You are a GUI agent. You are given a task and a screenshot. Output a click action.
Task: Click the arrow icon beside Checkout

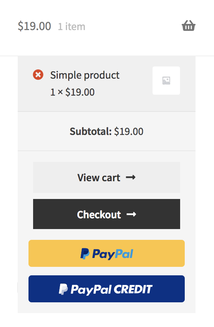pos(131,214)
